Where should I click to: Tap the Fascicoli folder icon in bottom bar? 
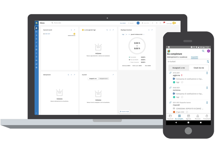pyautogui.click(x=170, y=116)
